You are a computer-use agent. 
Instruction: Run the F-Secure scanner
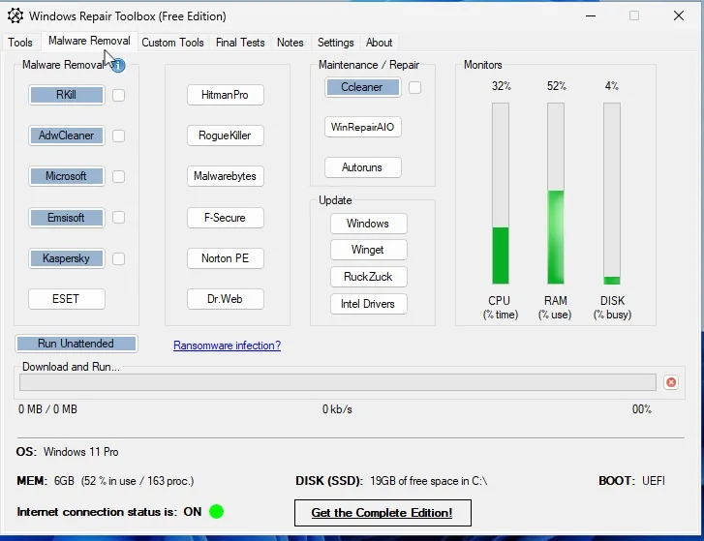click(x=226, y=218)
